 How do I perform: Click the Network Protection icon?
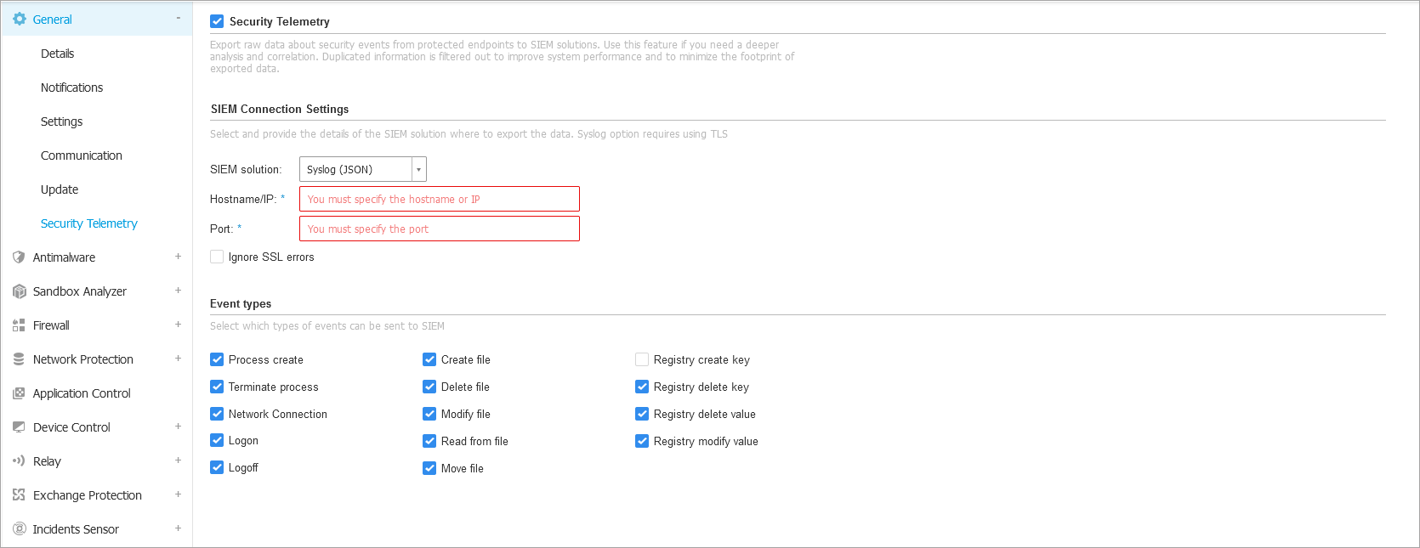click(x=19, y=359)
